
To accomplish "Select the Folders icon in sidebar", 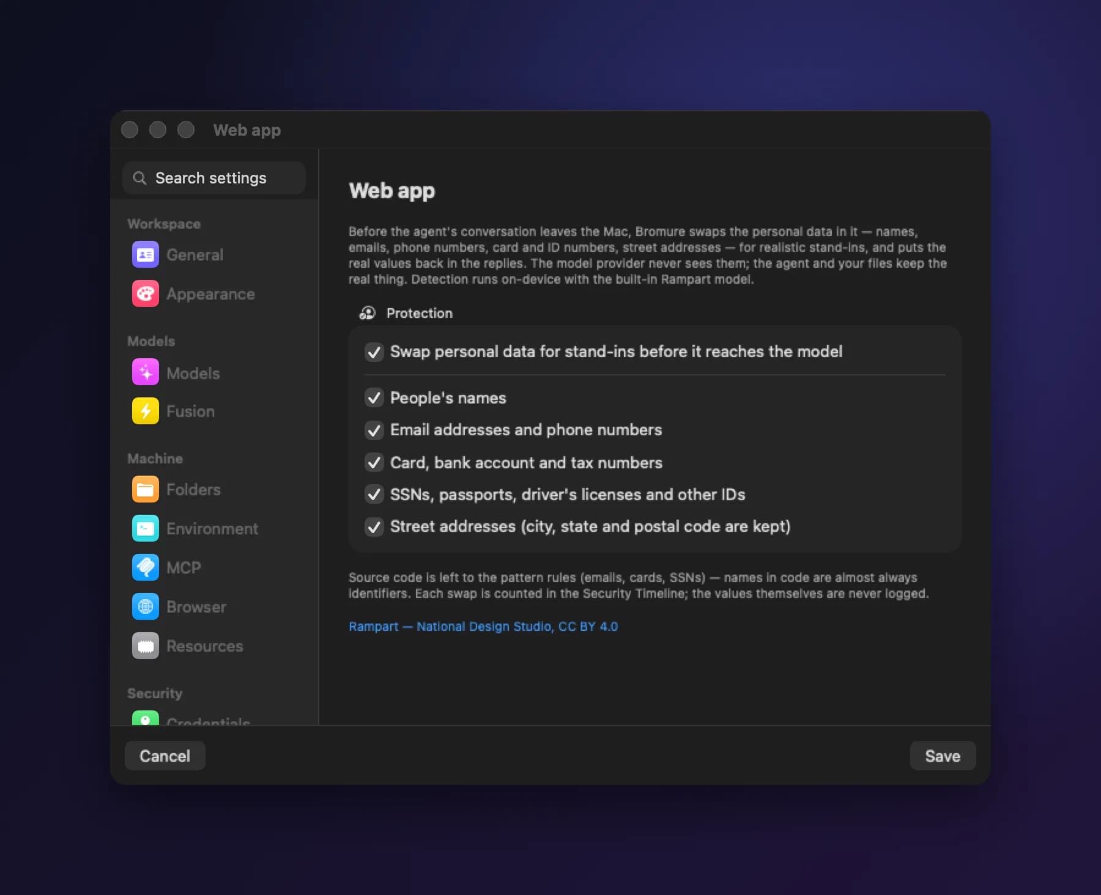I will point(146,490).
